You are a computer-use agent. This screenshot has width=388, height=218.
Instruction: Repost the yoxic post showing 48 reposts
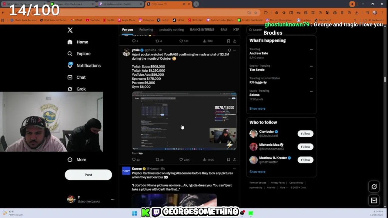[x=159, y=160]
